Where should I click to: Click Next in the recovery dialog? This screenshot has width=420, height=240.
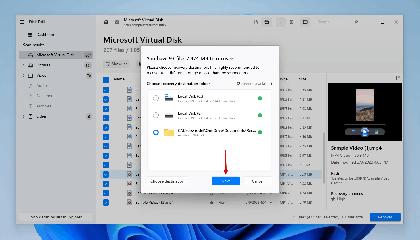226,181
